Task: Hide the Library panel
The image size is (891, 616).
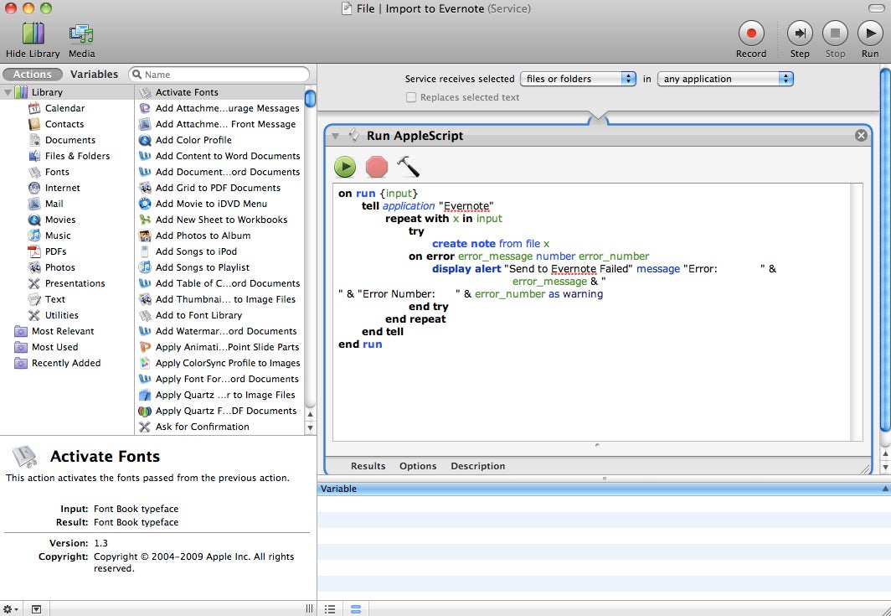Action: (x=33, y=34)
